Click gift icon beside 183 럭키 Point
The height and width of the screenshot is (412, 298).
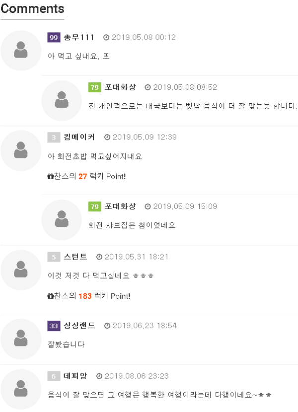tap(50, 296)
